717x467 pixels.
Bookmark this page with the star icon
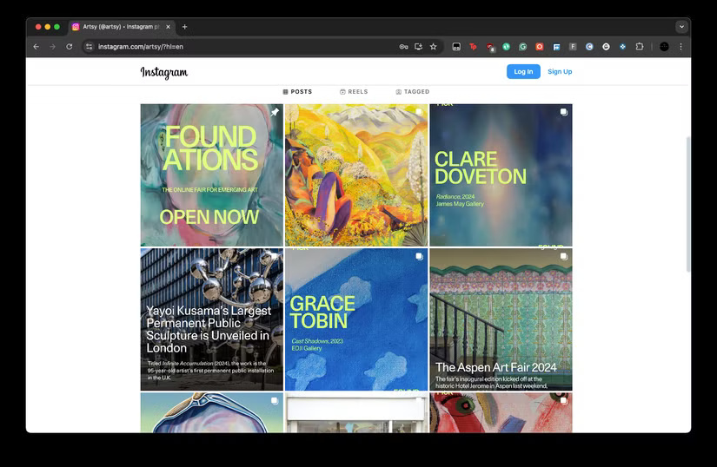coord(434,47)
